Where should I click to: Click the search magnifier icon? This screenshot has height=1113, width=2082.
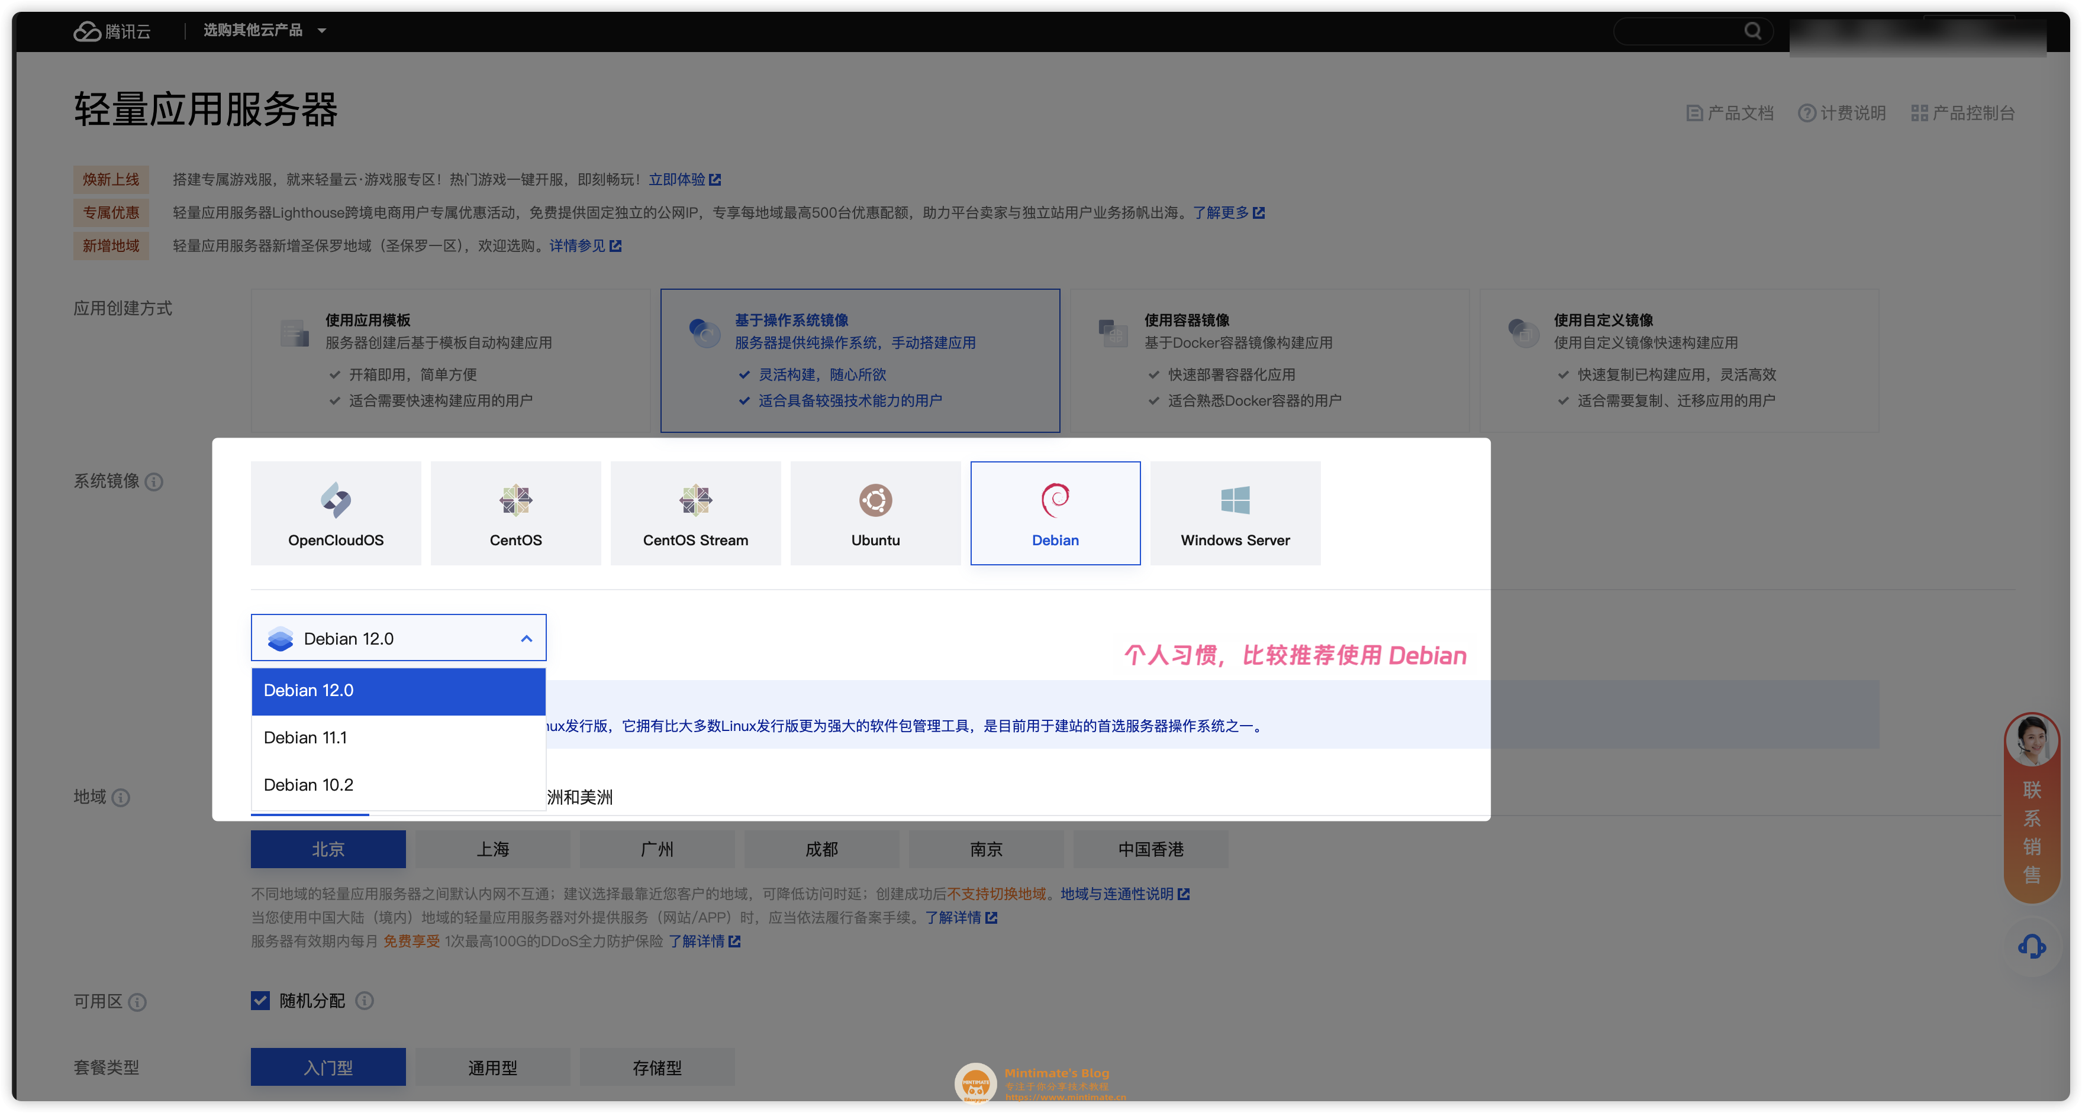(1752, 31)
